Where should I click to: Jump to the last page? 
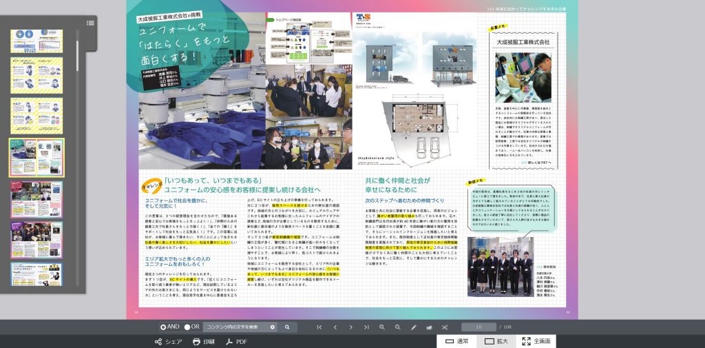tap(366, 327)
